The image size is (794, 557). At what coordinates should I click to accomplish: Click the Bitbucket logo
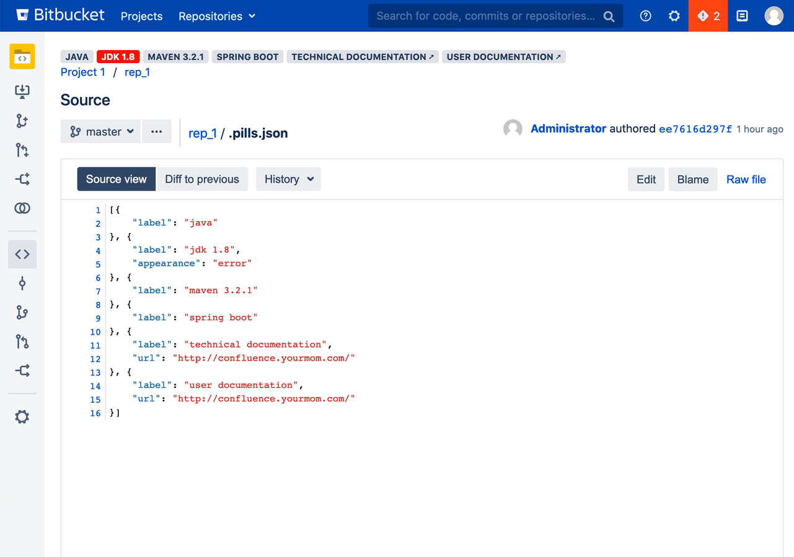pyautogui.click(x=60, y=15)
